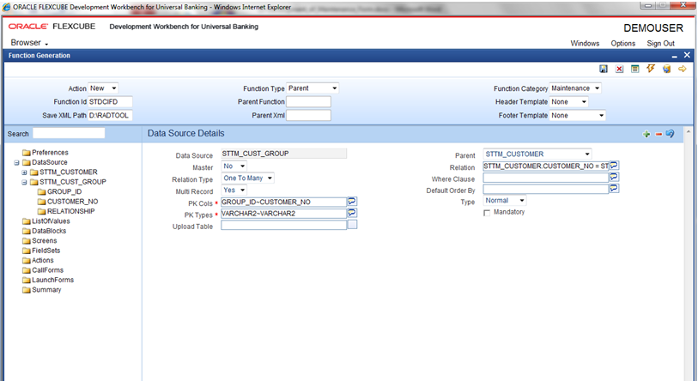Open the Relation Type dropdown
The image size is (698, 381).
(x=247, y=178)
